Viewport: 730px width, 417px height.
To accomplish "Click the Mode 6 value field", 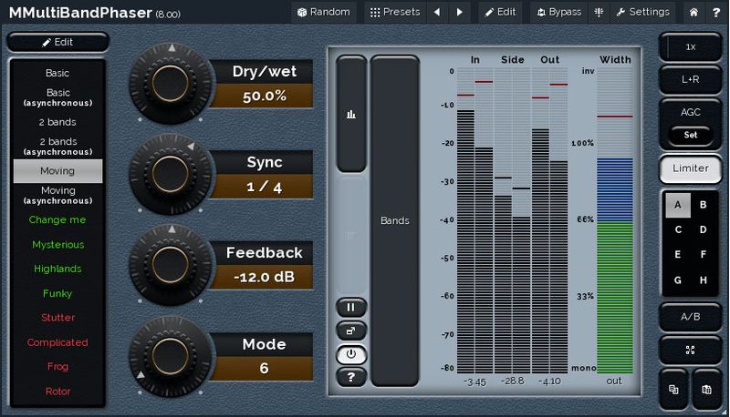I will coord(264,368).
